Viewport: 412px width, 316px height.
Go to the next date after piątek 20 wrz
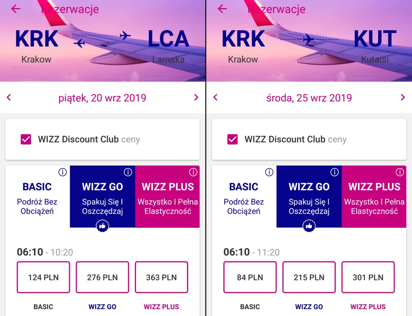(196, 97)
